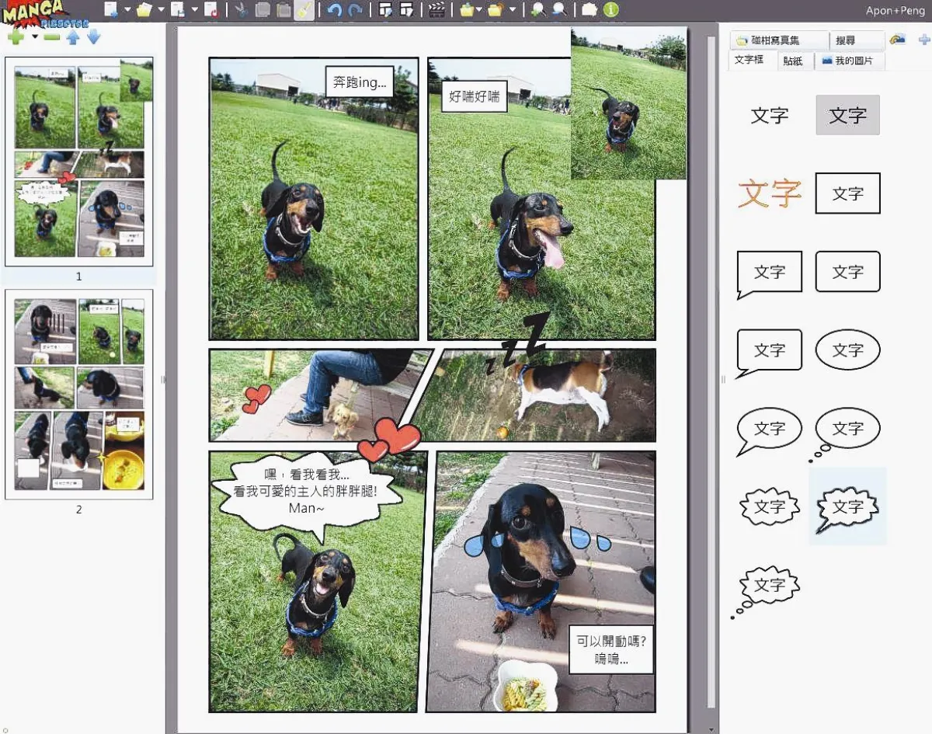This screenshot has height=734, width=932.
Task: Switch to the 貼紙 stickers tab
Action: click(793, 61)
